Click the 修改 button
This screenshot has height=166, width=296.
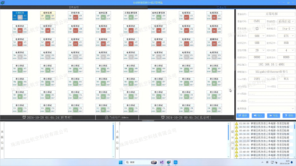point(243,116)
